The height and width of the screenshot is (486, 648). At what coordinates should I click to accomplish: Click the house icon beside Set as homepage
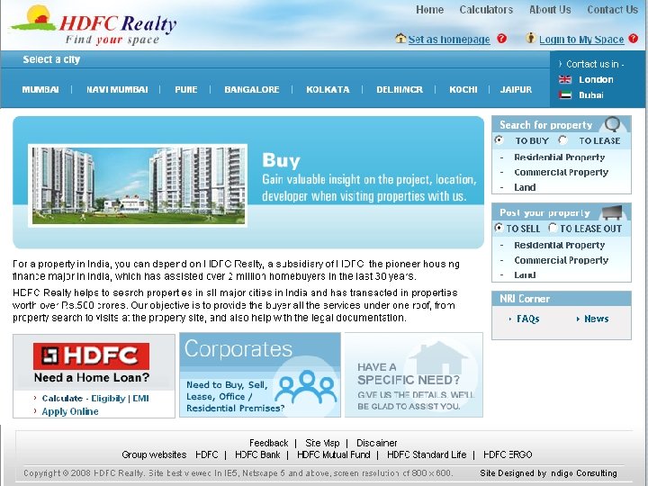pyautogui.click(x=400, y=39)
